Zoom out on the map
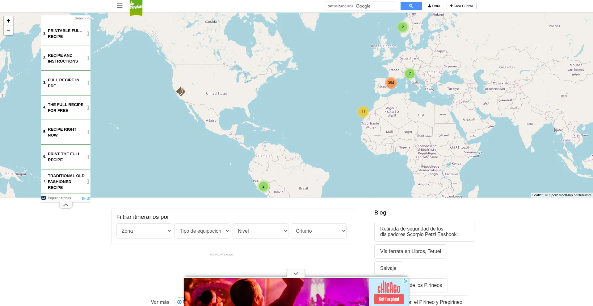Screen dimensions: 593x306 point(8,30)
